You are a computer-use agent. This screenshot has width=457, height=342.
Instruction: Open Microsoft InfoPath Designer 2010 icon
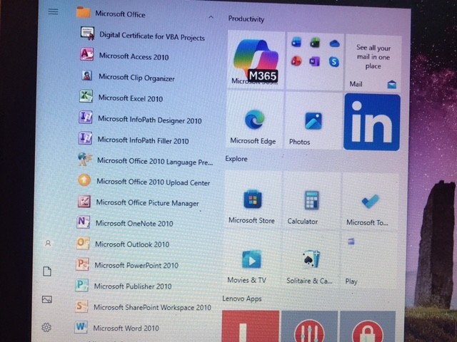click(86, 117)
